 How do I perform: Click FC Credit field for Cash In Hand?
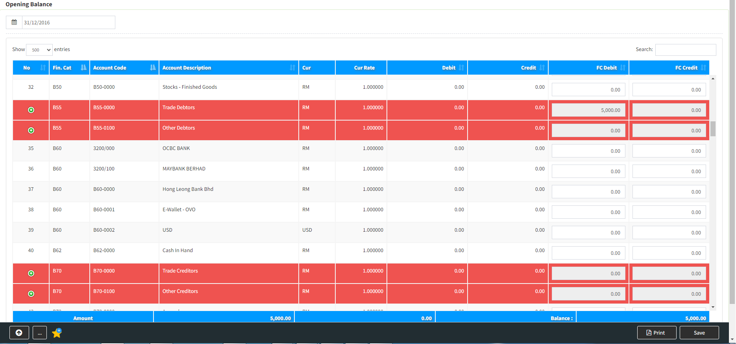coord(669,253)
